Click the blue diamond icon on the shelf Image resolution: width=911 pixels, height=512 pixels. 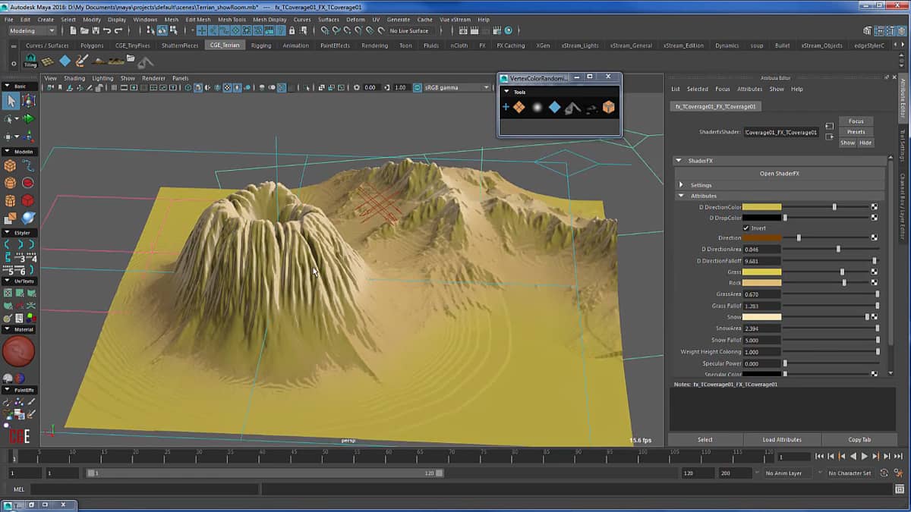pos(65,61)
